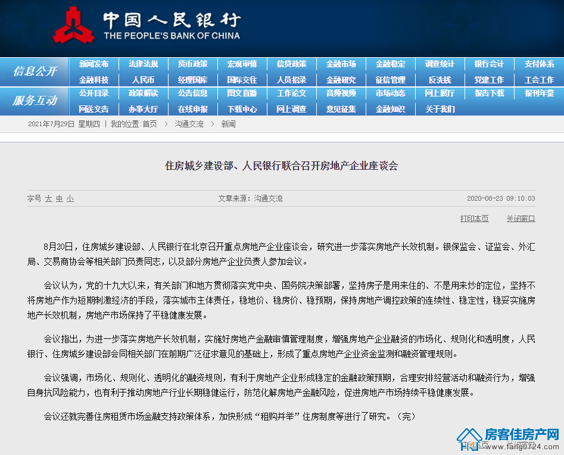Click 关闭窗口 close window link
The height and width of the screenshot is (455, 564).
point(521,219)
